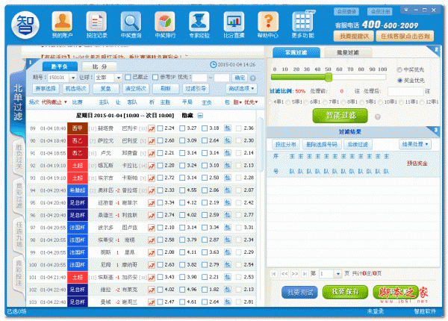This screenshot has height=321, width=448.
Task: Click the match list vertical scrollbar
Action: click(x=260, y=145)
